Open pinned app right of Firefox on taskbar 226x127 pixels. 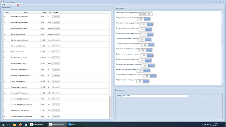pyautogui.click(x=26, y=125)
